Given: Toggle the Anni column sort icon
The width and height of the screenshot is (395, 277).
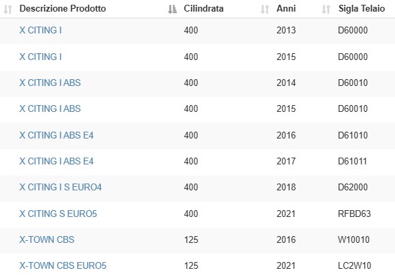Looking at the screenshot, I should click(x=265, y=9).
